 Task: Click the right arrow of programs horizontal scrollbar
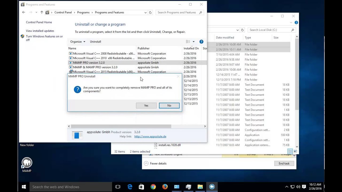(x=205, y=126)
